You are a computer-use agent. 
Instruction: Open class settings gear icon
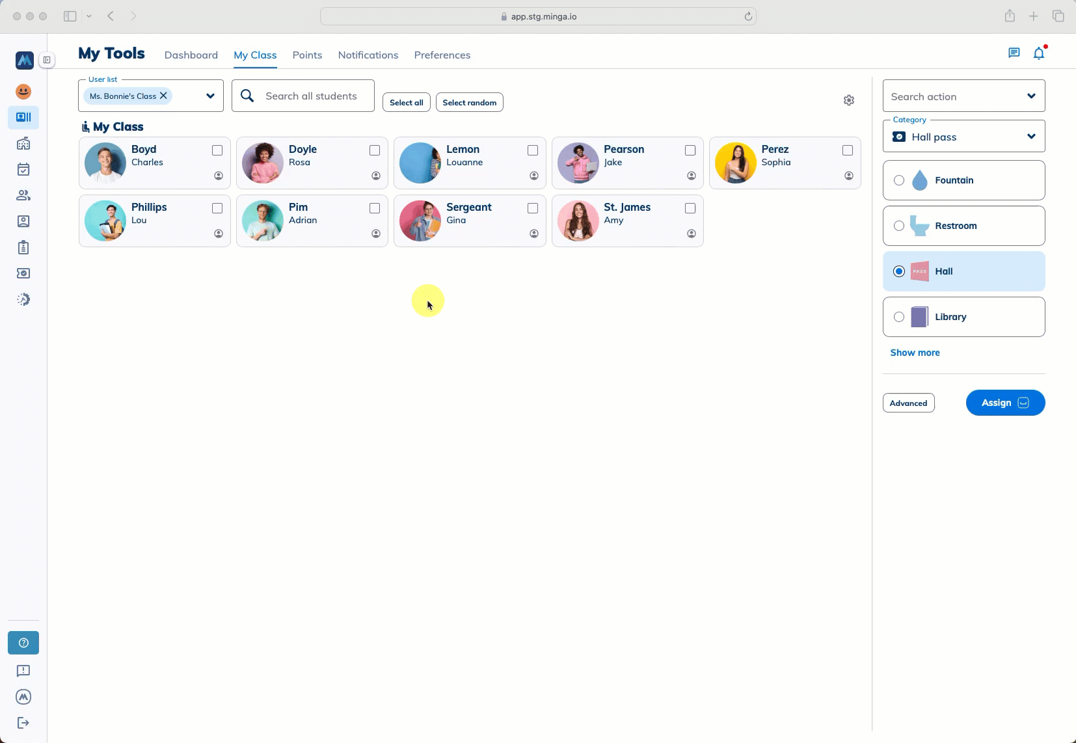click(849, 100)
